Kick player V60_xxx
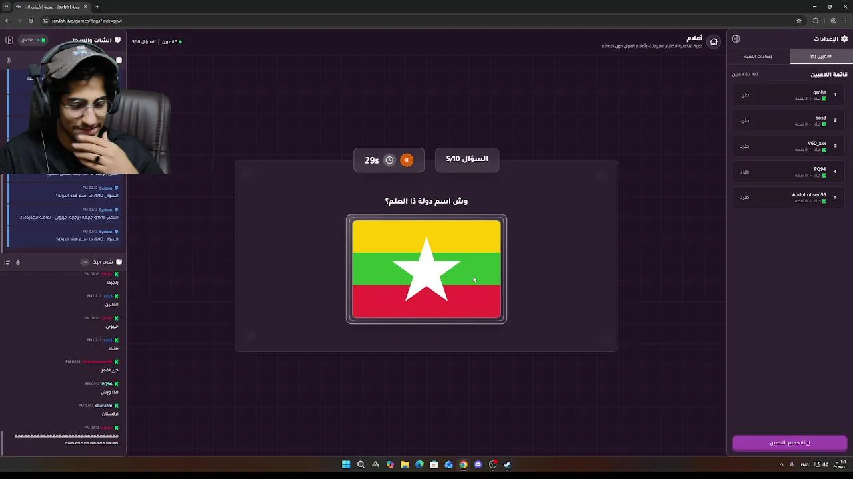This screenshot has width=853, height=479. [744, 146]
